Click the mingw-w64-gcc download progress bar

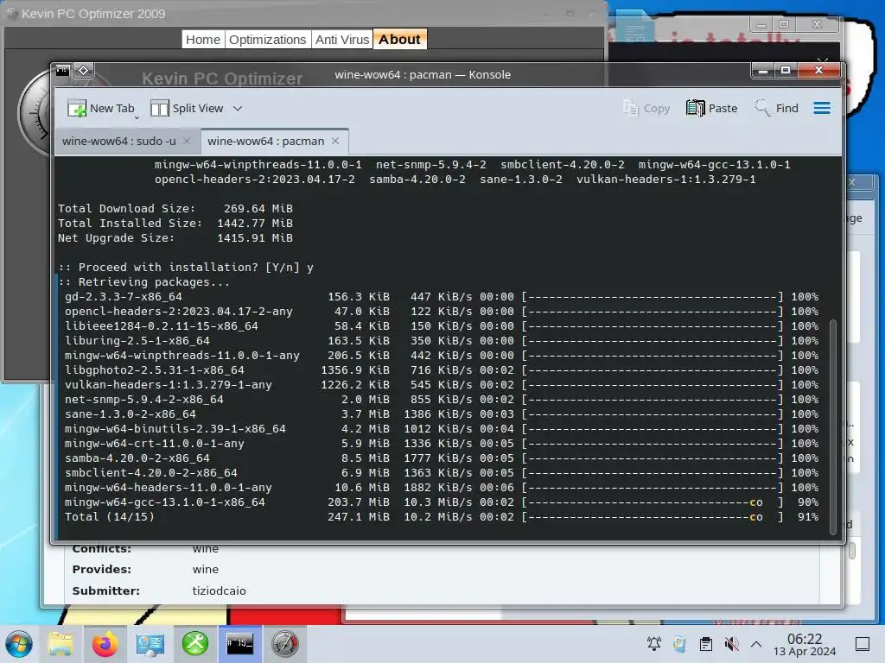click(x=653, y=502)
